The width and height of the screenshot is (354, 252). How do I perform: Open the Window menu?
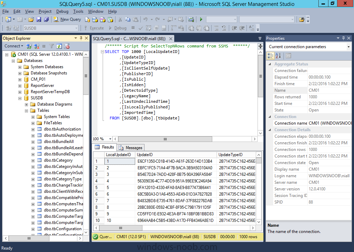[x=95, y=11]
